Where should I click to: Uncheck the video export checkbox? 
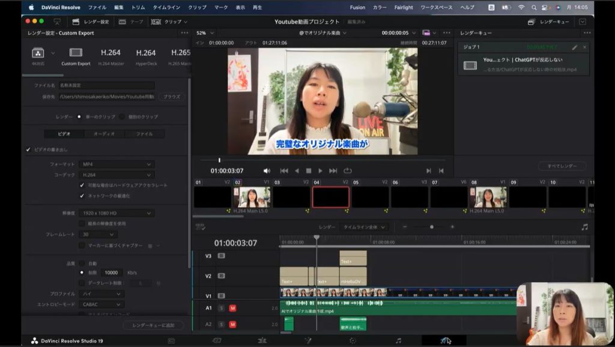click(28, 149)
